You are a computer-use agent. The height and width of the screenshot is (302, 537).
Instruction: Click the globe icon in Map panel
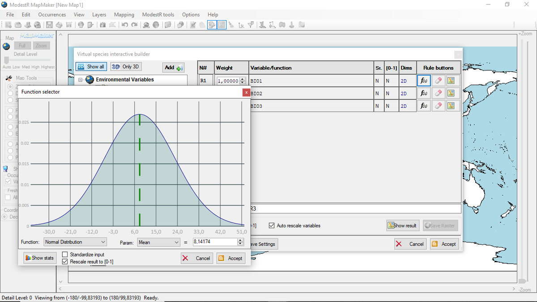6,47
